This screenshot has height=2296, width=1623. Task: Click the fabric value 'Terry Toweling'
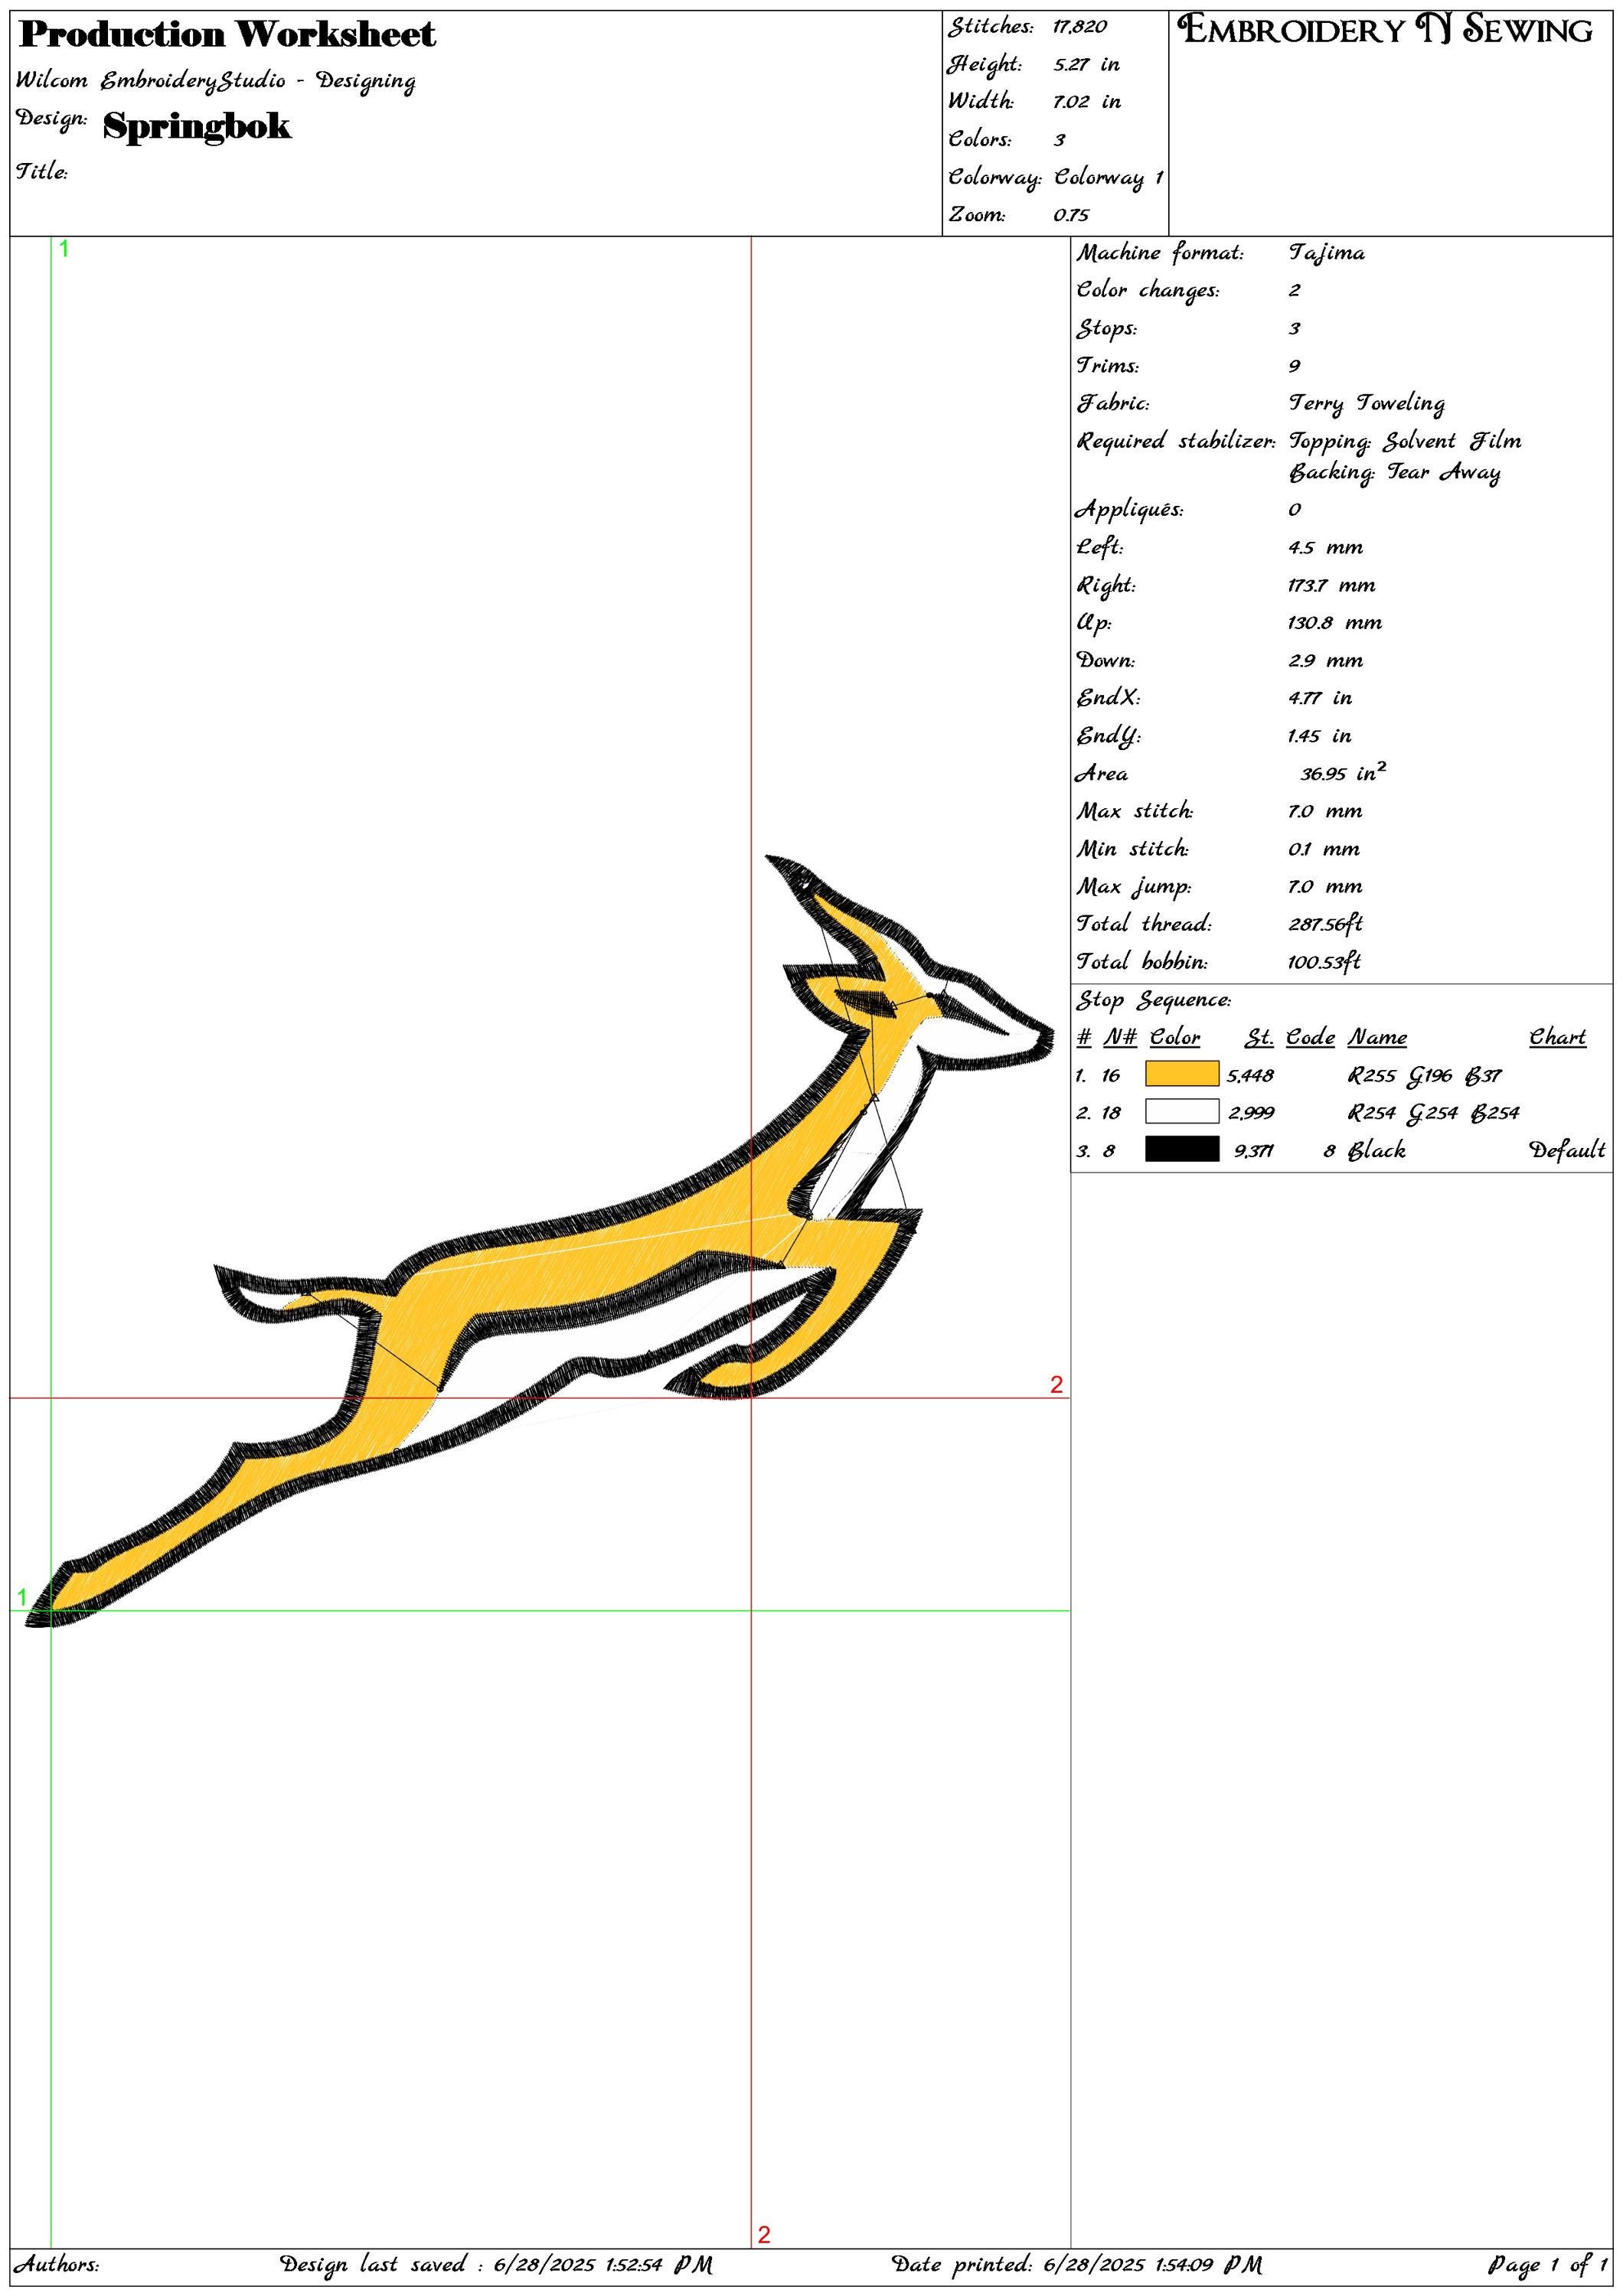(1366, 404)
